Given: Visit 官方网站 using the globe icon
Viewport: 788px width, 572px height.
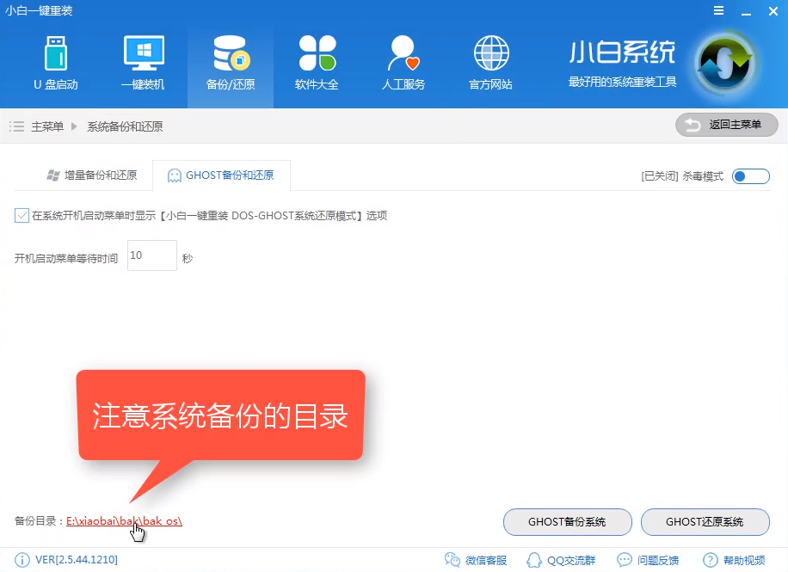Looking at the screenshot, I should pyautogui.click(x=490, y=62).
